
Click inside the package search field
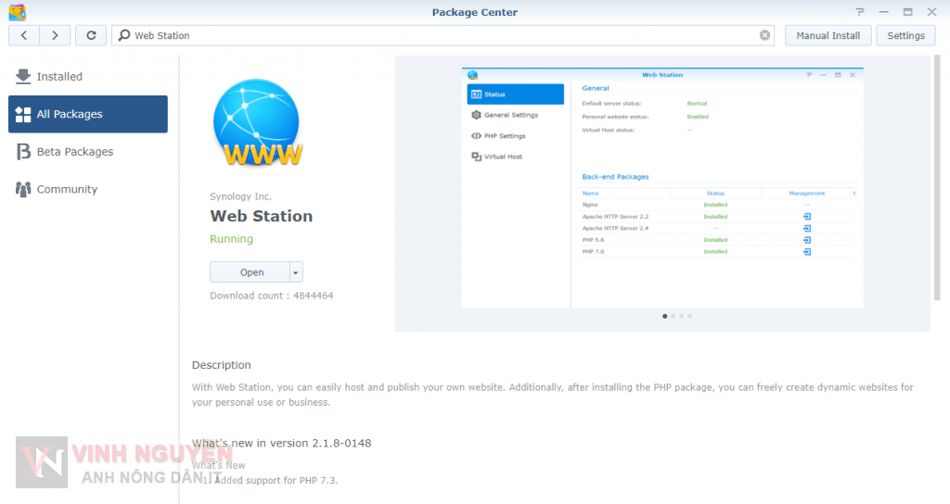point(445,35)
